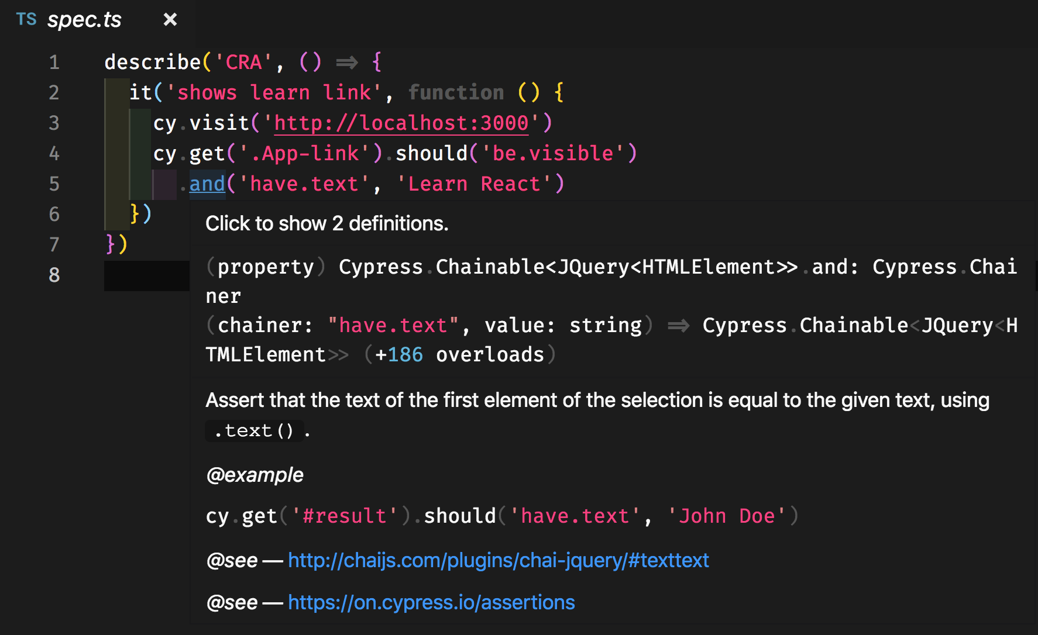Select the spec.ts tab
Screen dimensions: 1038x635
[x=84, y=20]
